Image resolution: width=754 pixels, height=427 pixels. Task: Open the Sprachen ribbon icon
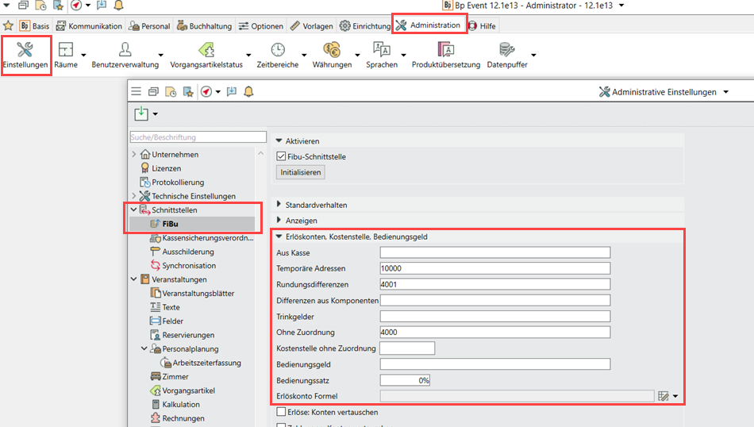point(381,51)
